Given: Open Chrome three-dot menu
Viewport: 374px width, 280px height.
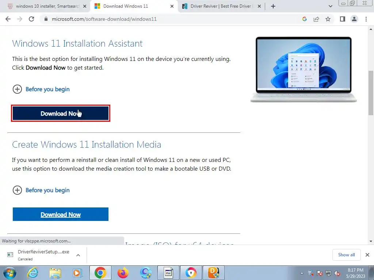Looking at the screenshot, I should pyautogui.click(x=366, y=19).
